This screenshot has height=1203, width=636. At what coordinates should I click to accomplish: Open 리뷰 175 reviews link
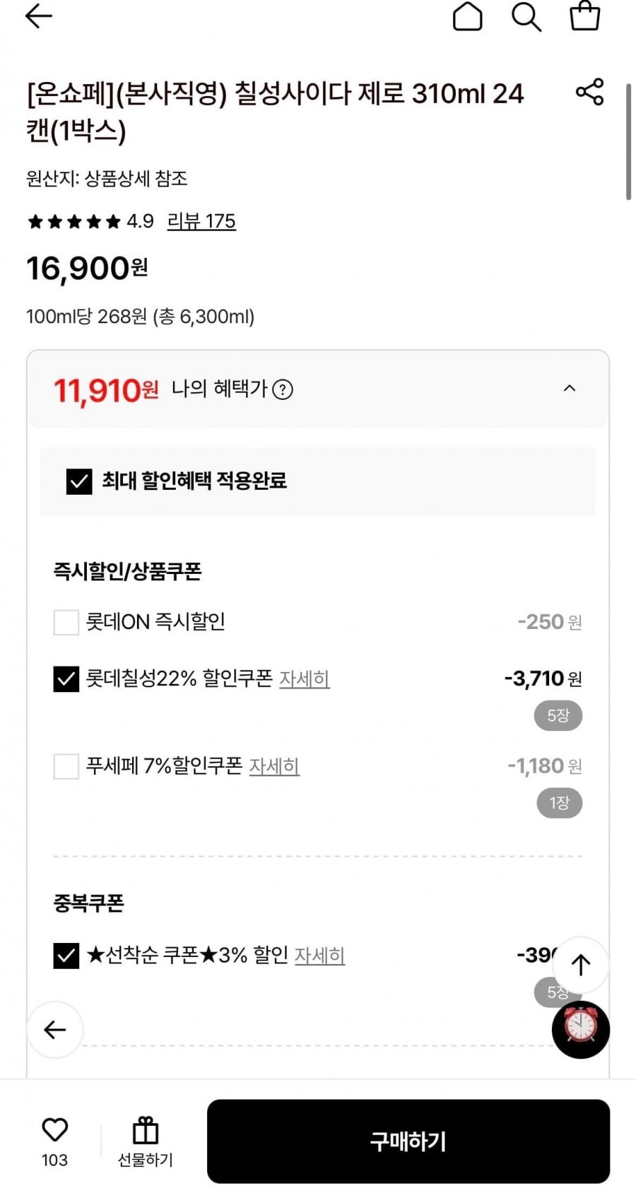point(201,221)
